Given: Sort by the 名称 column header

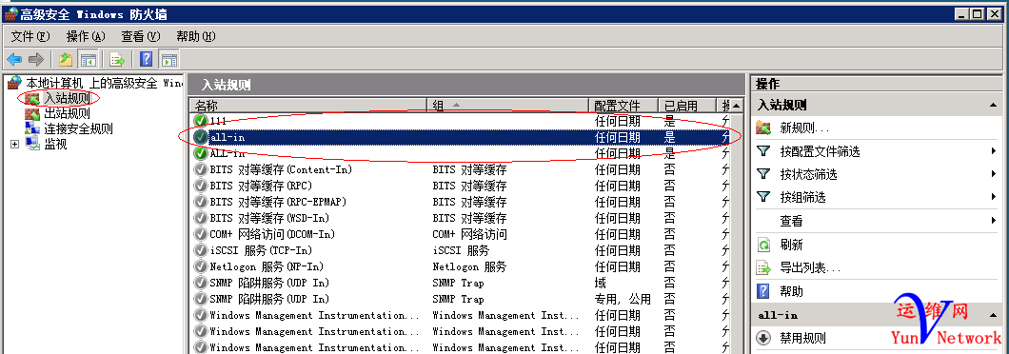Looking at the screenshot, I should tap(307, 105).
